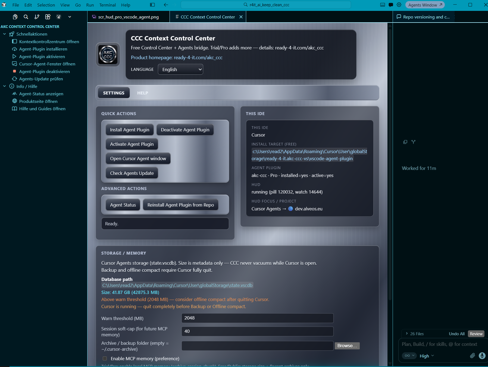
Task: Open the File menu
Action: (x=16, y=5)
